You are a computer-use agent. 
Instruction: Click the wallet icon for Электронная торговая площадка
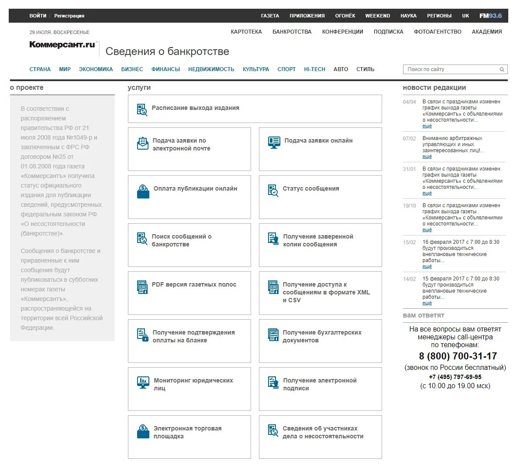click(143, 431)
